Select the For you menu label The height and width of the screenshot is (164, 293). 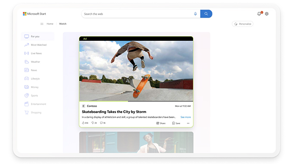35,36
